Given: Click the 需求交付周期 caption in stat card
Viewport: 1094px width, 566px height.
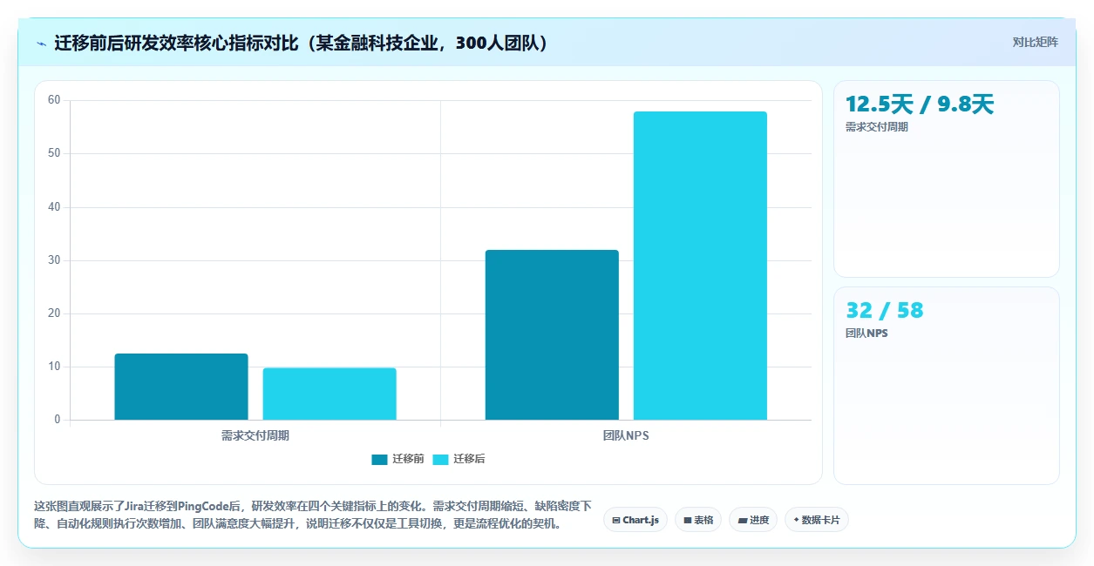Looking at the screenshot, I should (x=877, y=127).
